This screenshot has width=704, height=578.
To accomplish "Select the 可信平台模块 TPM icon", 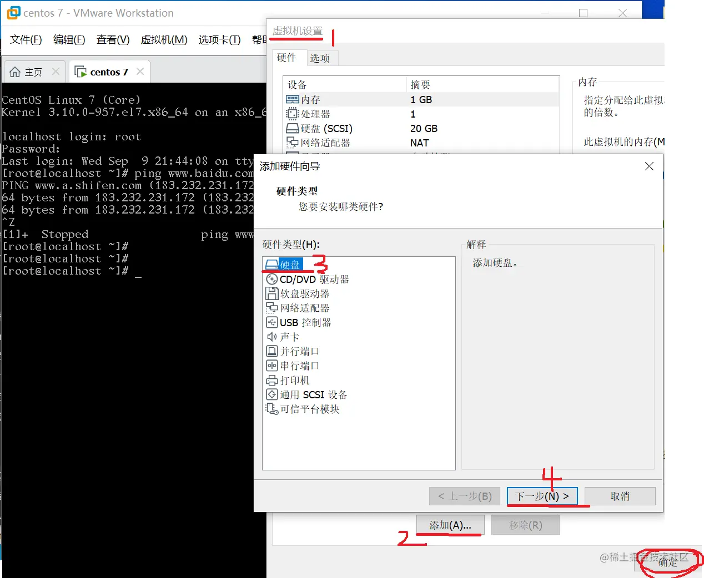I will (272, 409).
